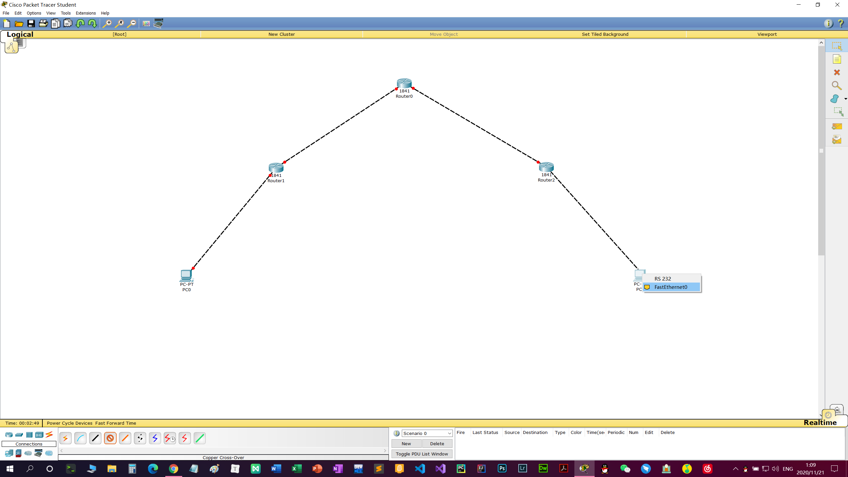Expand the Draw shape tool arrow
The image size is (848, 477).
845,99
